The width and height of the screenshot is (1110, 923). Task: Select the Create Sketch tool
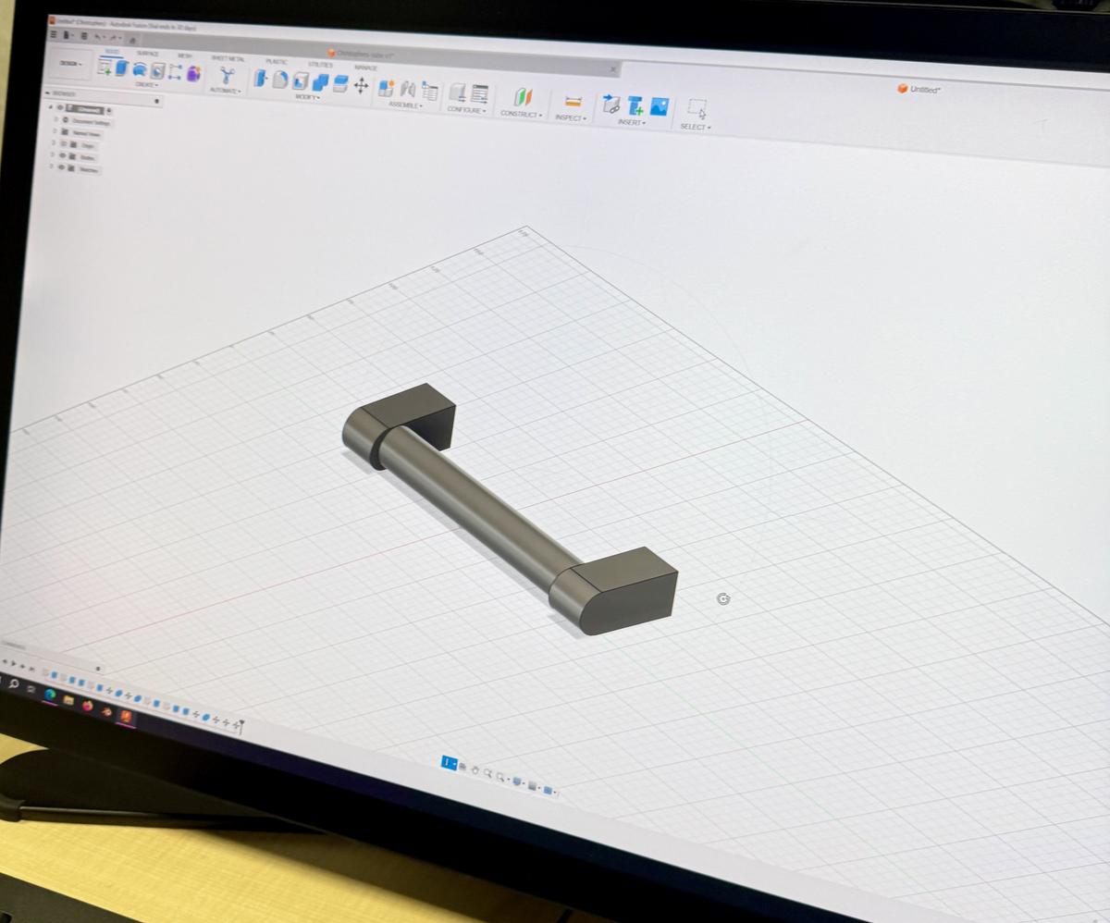click(105, 67)
